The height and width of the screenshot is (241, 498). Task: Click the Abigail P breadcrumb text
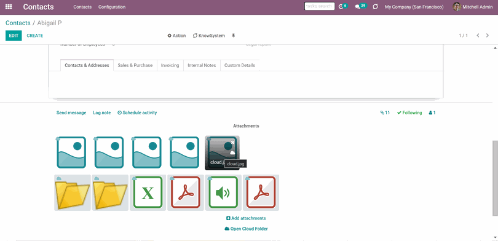50,23
